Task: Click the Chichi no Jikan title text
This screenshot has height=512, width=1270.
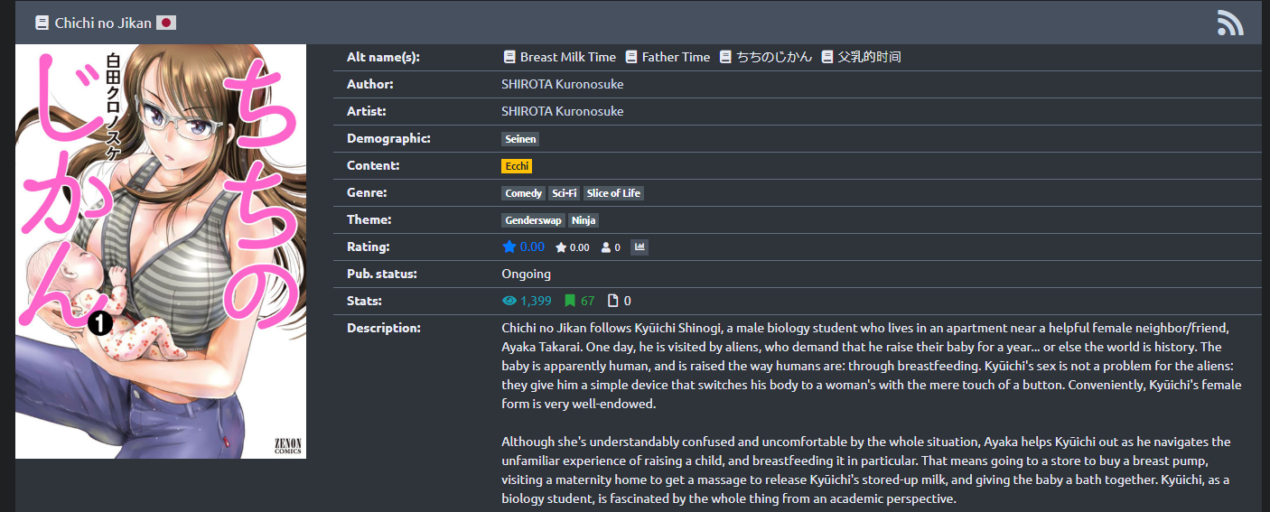Action: 103,23
